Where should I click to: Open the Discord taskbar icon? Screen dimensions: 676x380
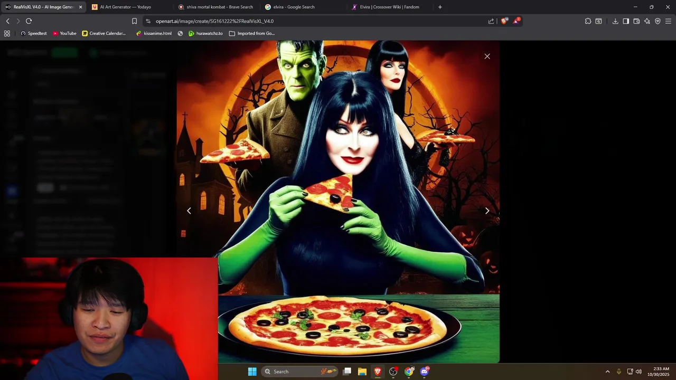click(424, 372)
